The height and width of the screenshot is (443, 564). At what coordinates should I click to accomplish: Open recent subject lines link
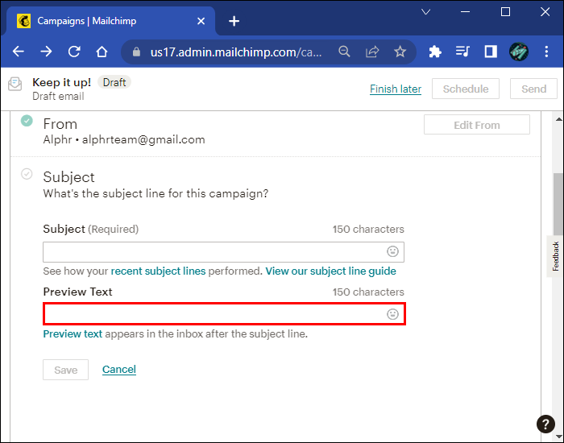point(158,271)
